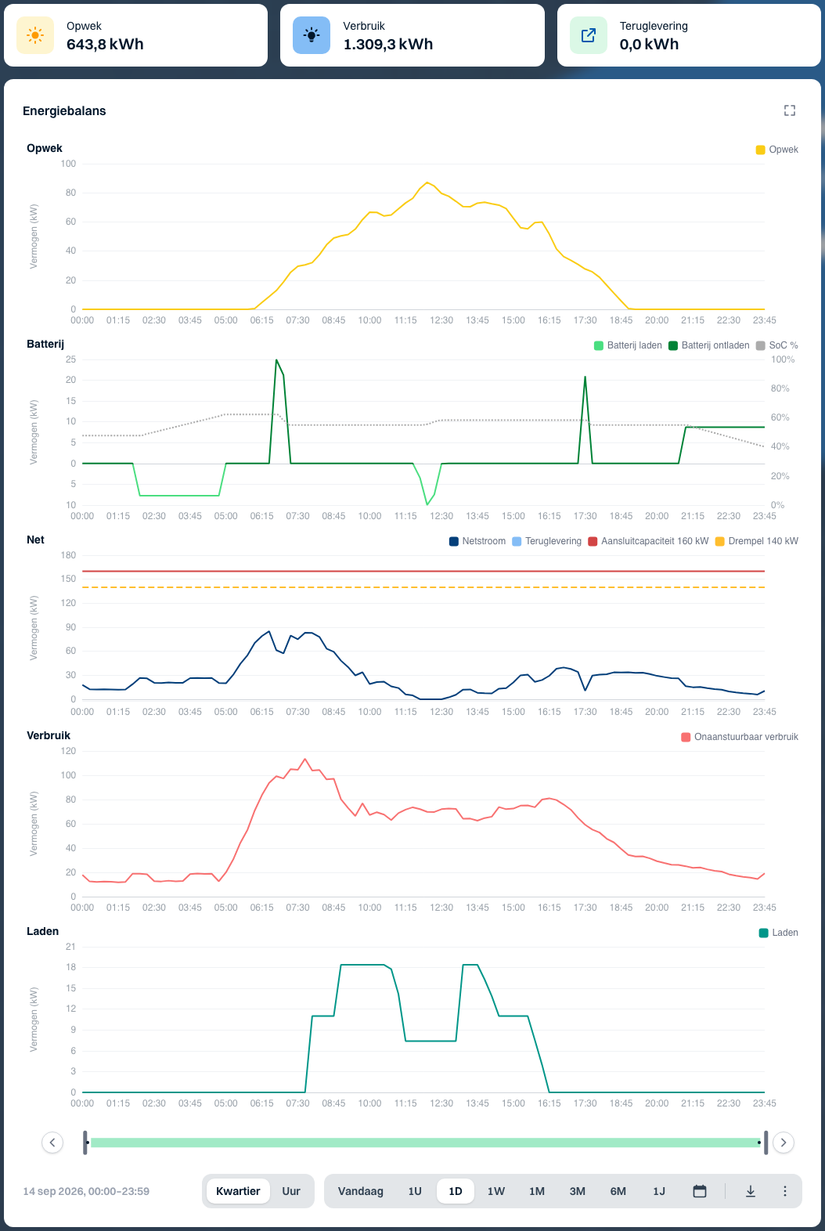Select the 1J time range
Screen dimensions: 825x1231
coord(659,1191)
